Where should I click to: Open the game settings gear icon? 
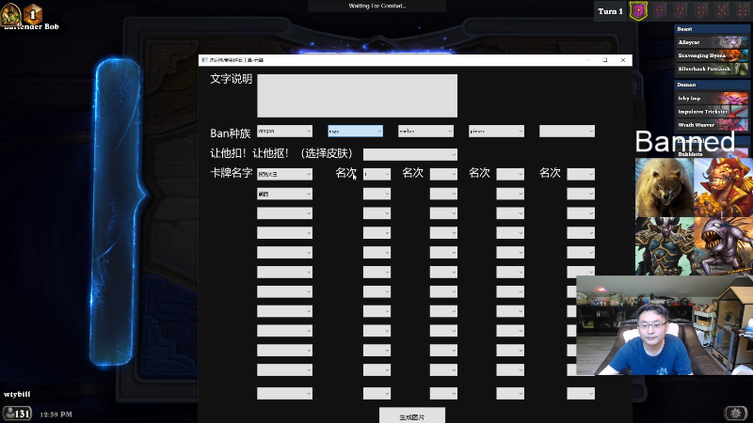[x=736, y=413]
